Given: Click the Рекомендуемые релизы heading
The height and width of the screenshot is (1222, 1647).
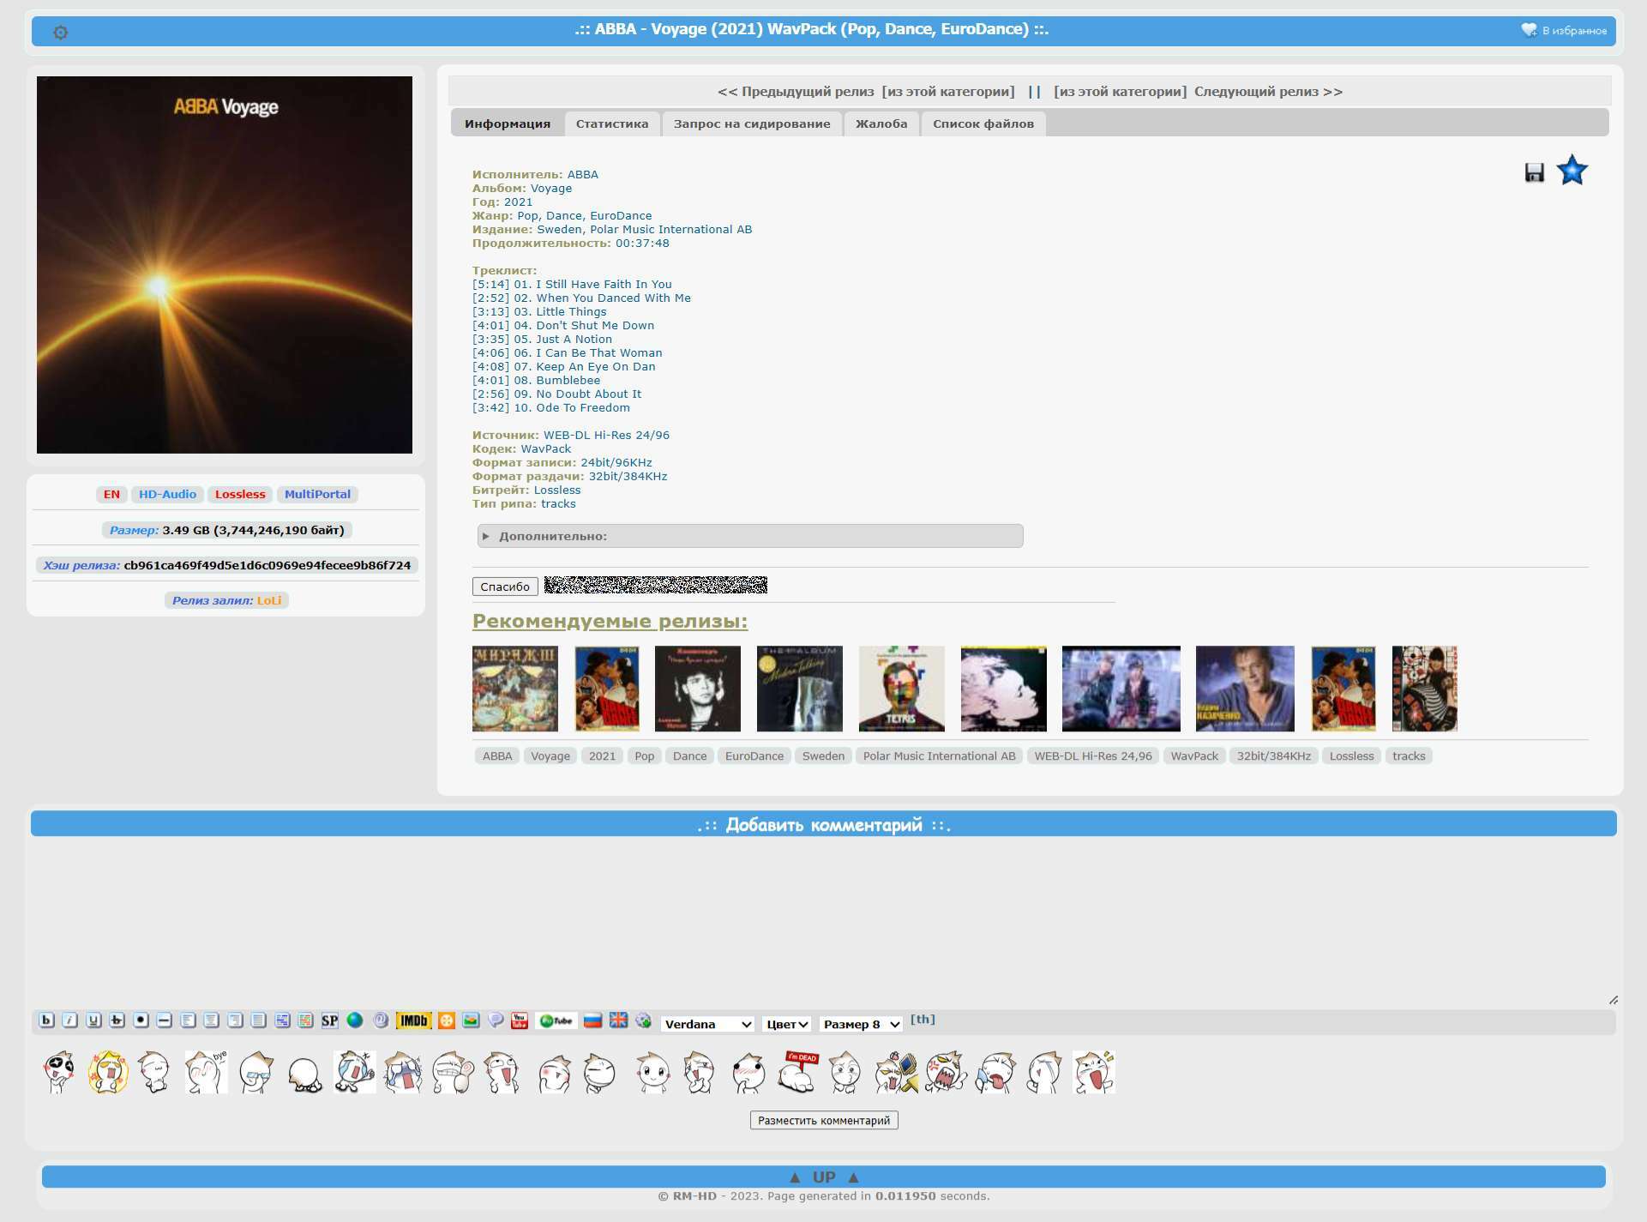Looking at the screenshot, I should (610, 621).
